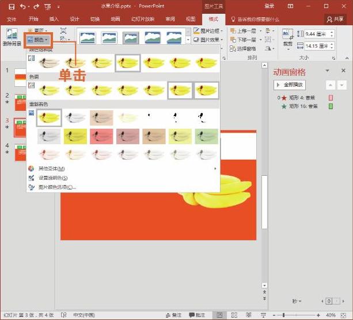Move animation down with the down arrow
This screenshot has height=320, width=353.
pyautogui.click(x=342, y=86)
